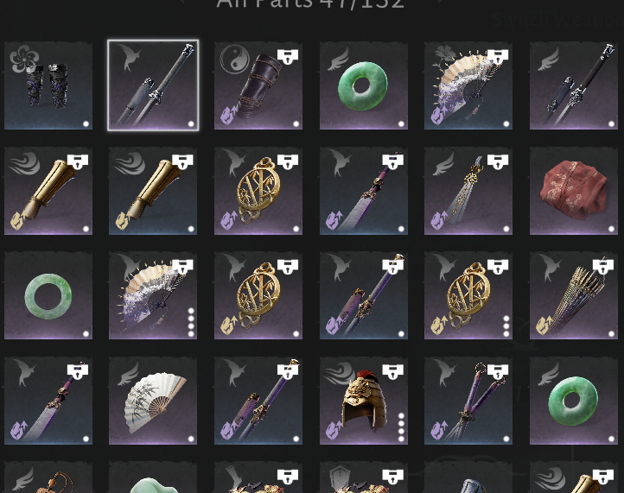Select the gold bamboo pendant with three dots

(x=468, y=295)
